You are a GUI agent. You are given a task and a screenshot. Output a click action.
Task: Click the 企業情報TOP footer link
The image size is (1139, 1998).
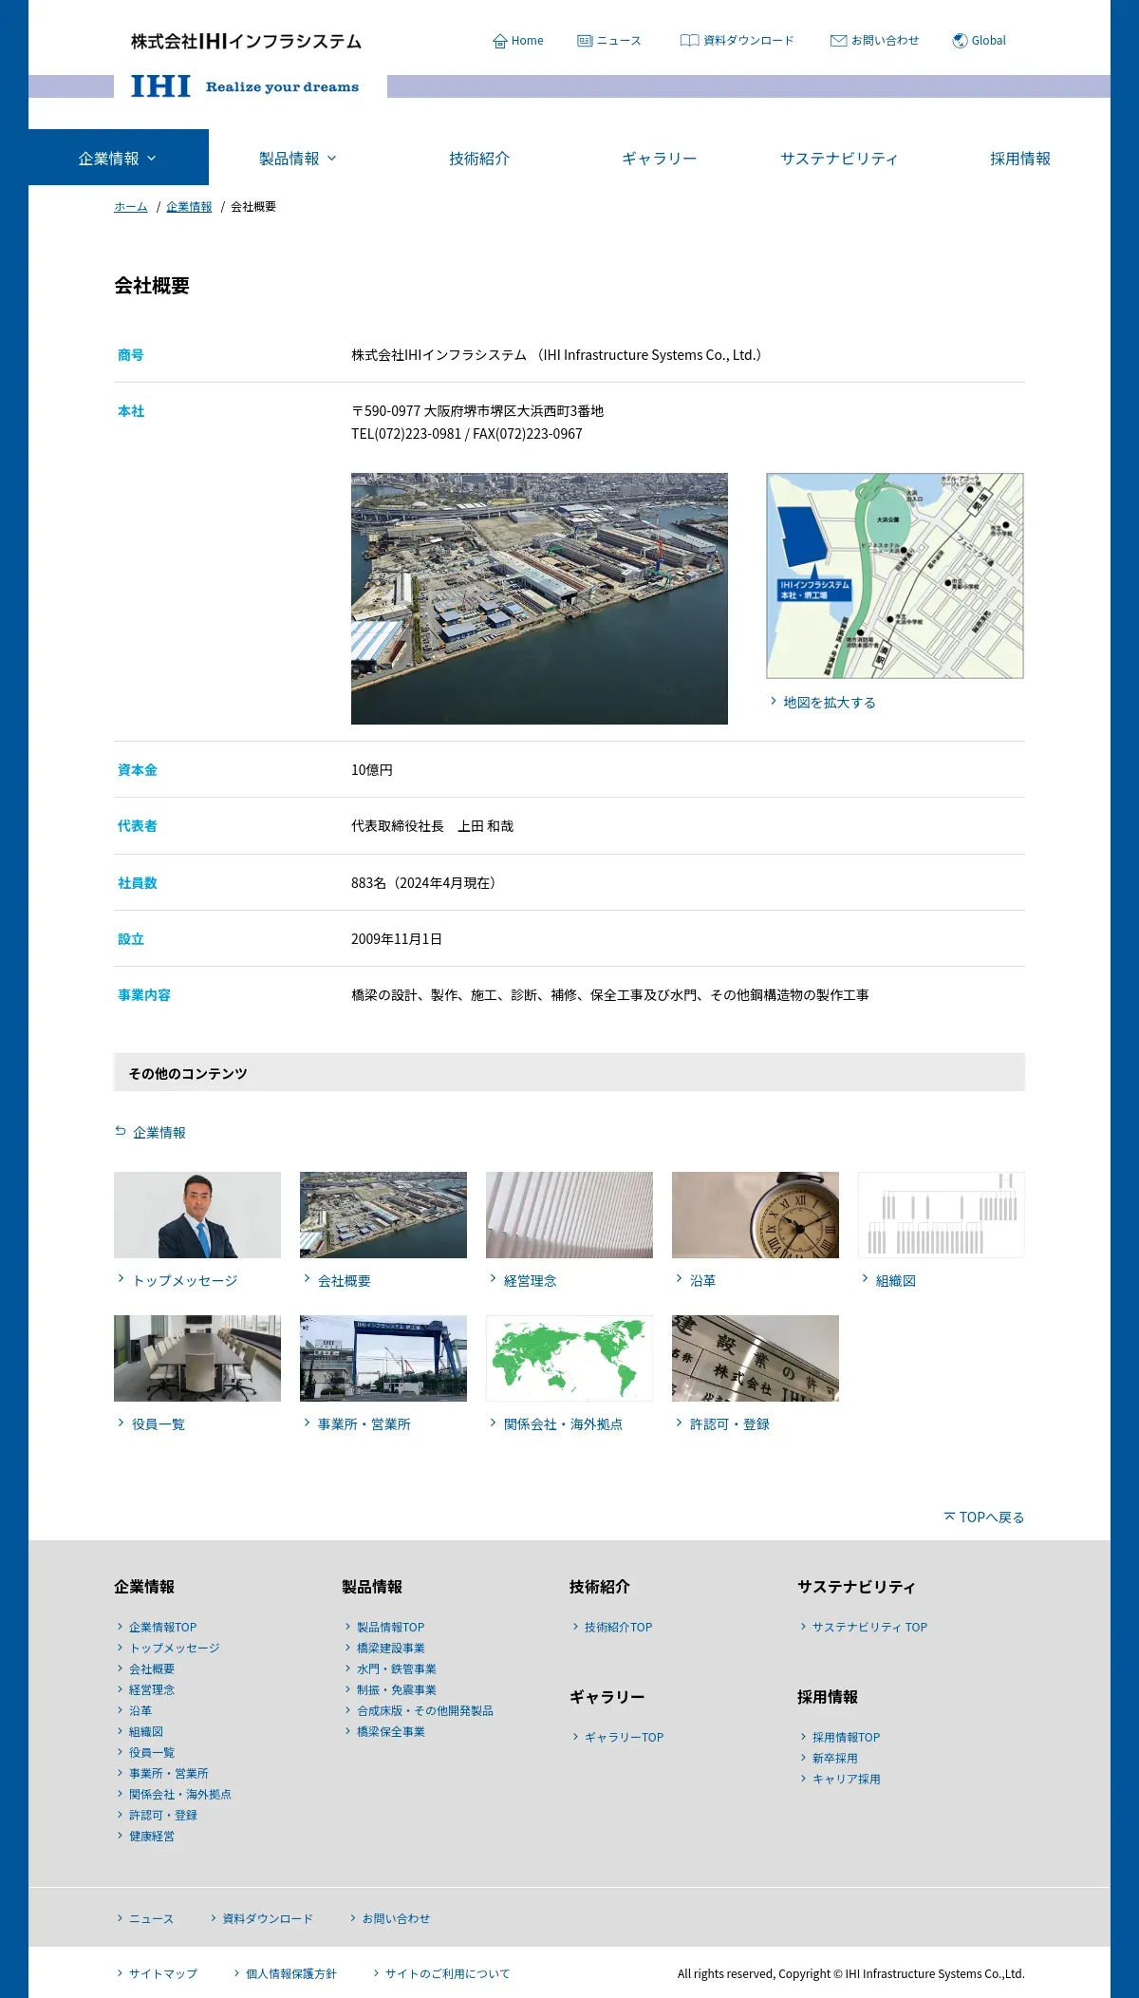162,1627
